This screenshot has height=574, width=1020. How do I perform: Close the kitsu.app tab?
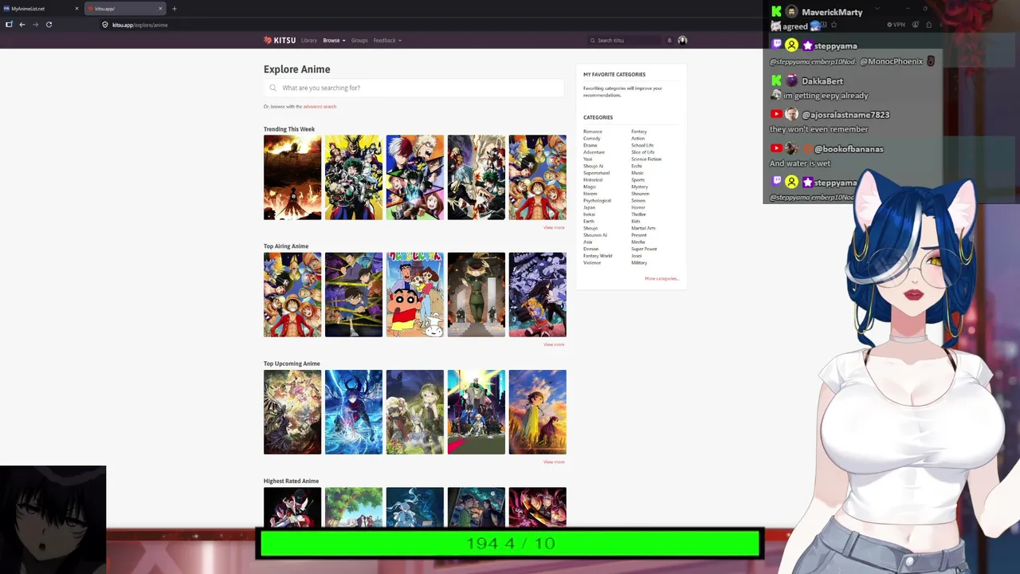tap(160, 9)
